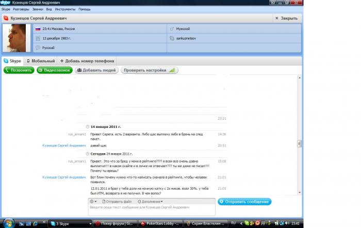The height and width of the screenshot is (228, 361).
Task: Click the green Позвонить call button
Action: pos(19,70)
